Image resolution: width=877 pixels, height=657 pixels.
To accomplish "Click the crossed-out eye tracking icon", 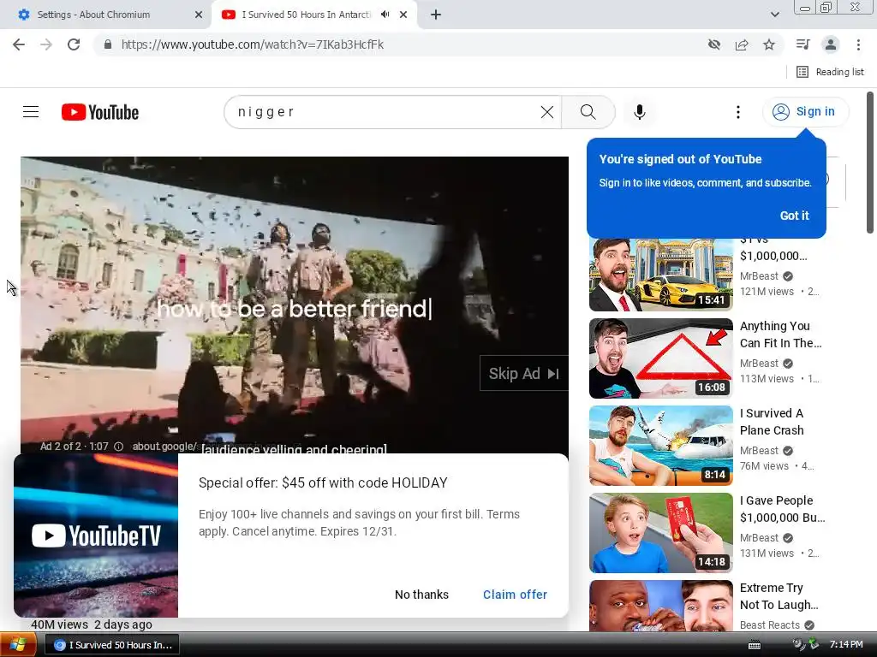I will (713, 44).
